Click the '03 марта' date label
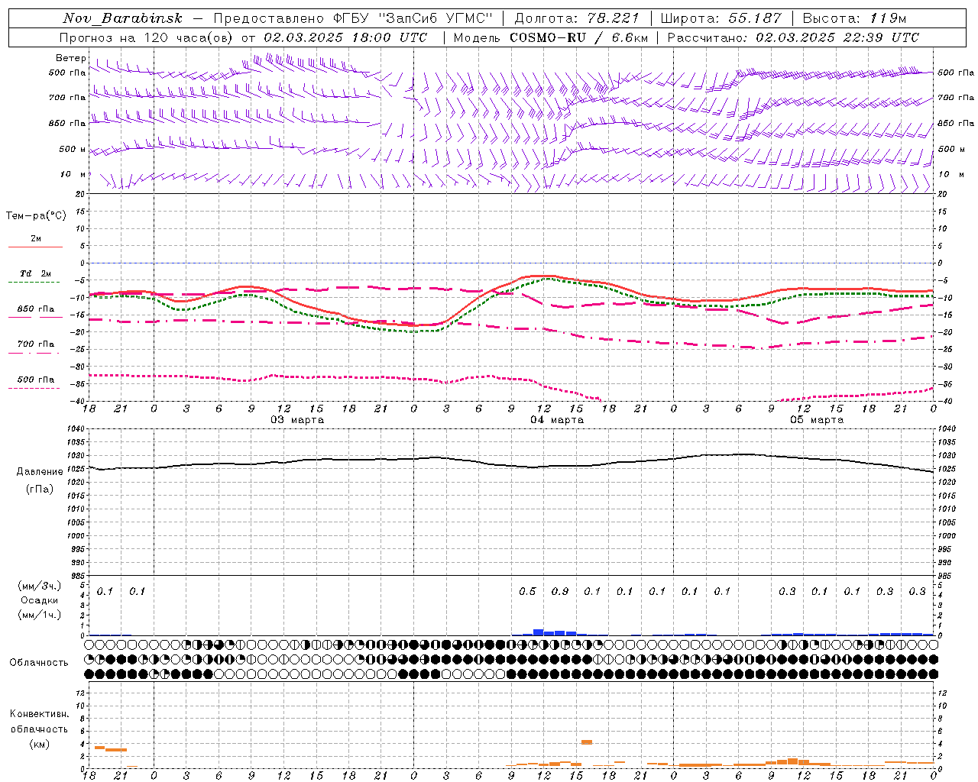The width and height of the screenshot is (978, 782). (x=297, y=420)
